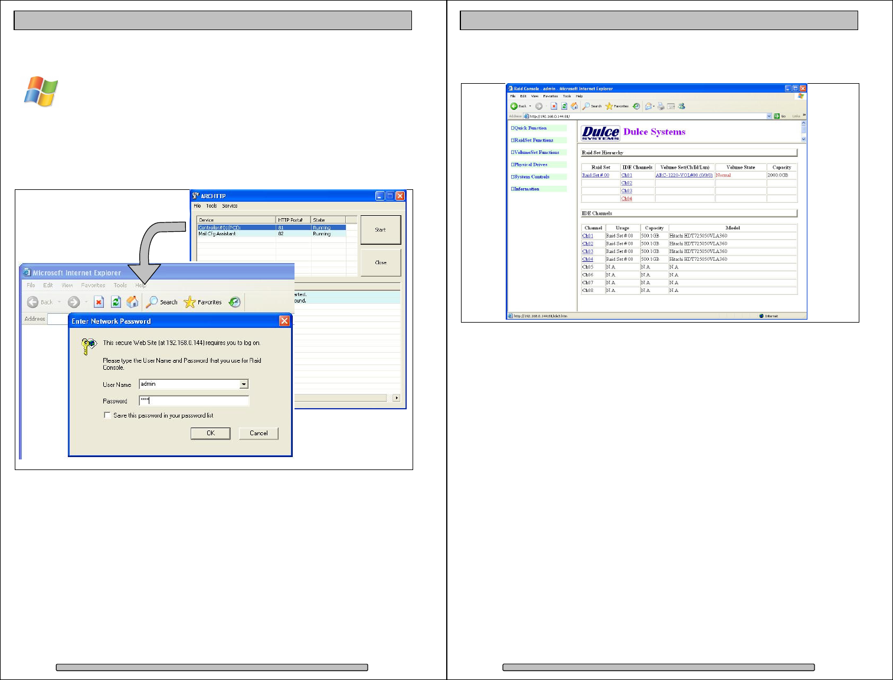The height and width of the screenshot is (680, 893).
Task: Click scroll down arrow in Dulce header frame
Action: (803, 139)
